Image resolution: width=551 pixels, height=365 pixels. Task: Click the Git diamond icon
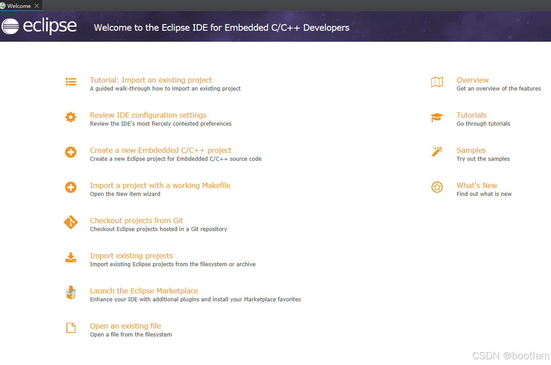point(71,222)
